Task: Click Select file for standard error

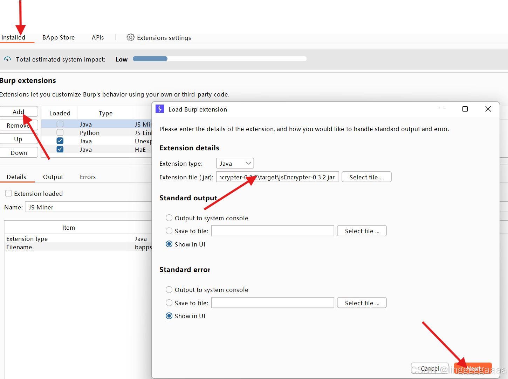Action: click(362, 303)
